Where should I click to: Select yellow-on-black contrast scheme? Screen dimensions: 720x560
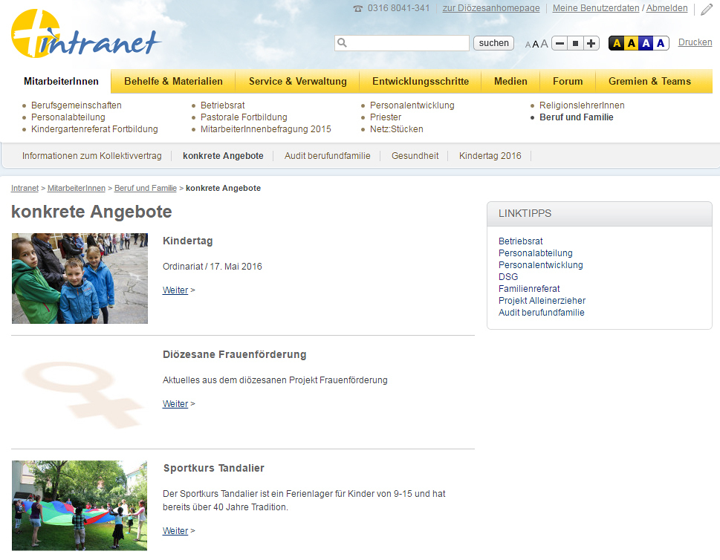[616, 43]
